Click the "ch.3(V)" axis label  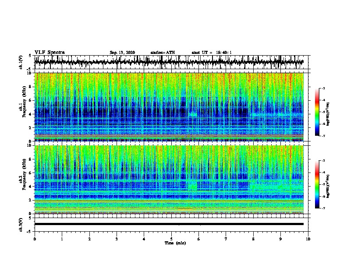click(21, 225)
